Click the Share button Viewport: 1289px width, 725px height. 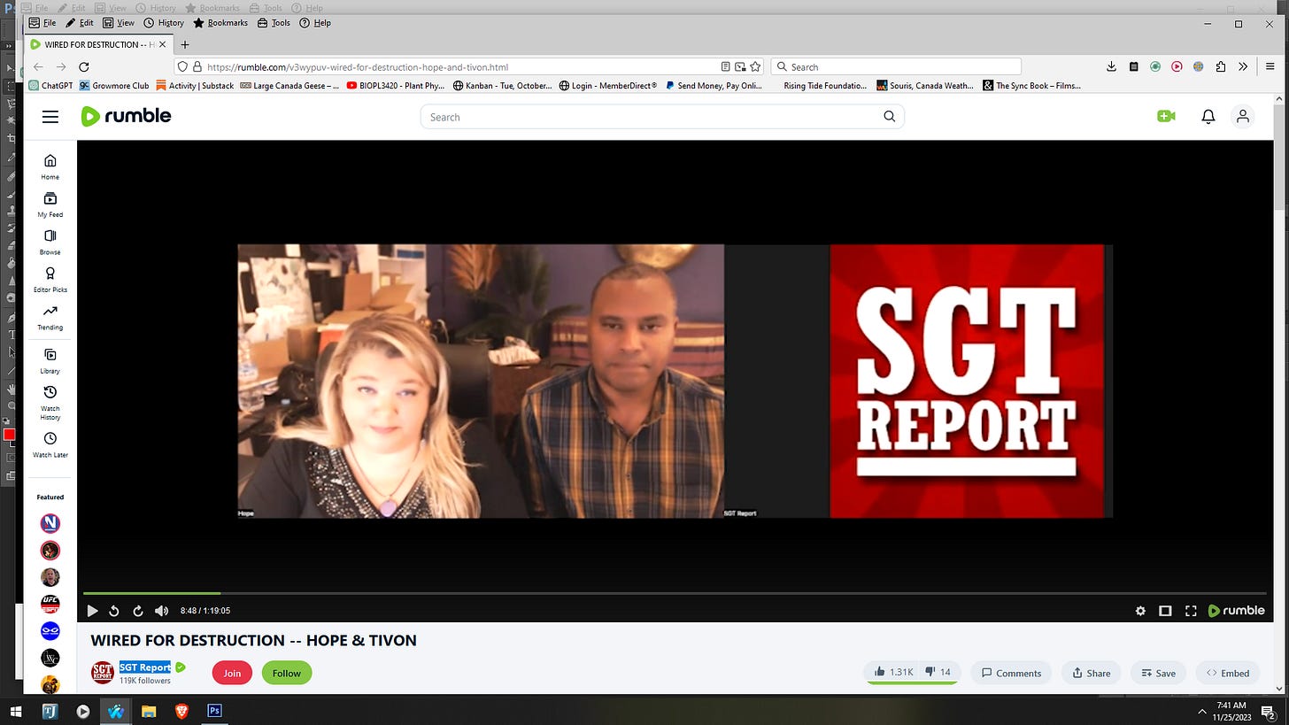1091,673
